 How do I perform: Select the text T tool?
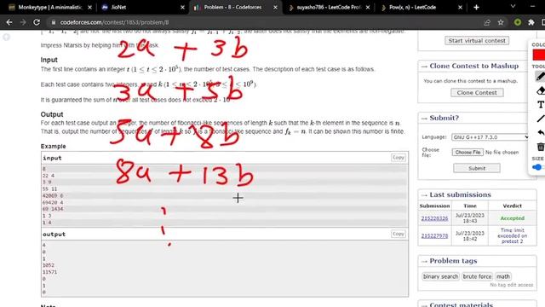[541, 105]
